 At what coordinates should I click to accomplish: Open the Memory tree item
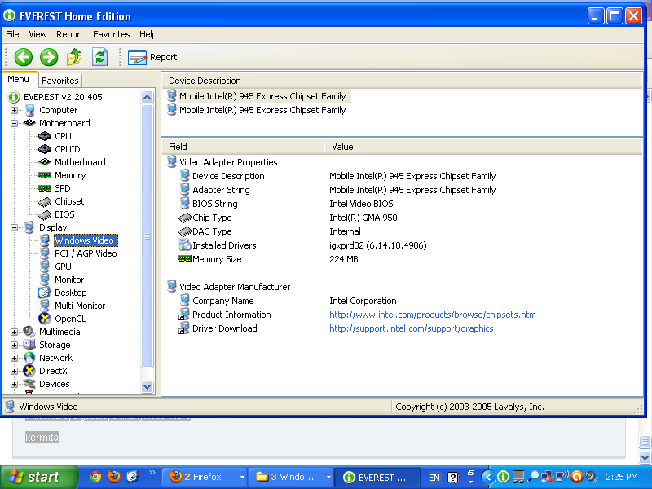pos(70,175)
